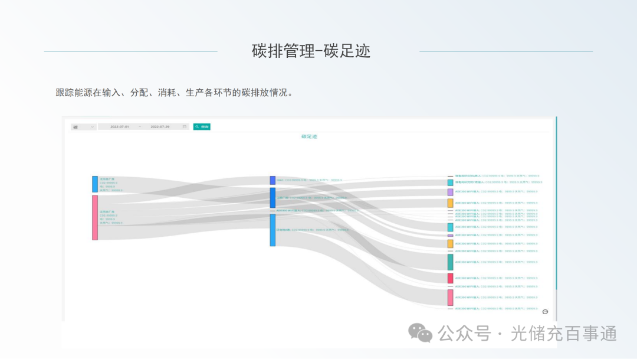The width and height of the screenshot is (637, 359).
Task: Select the light-blue 研究院A栋 middle node
Action: click(272, 230)
